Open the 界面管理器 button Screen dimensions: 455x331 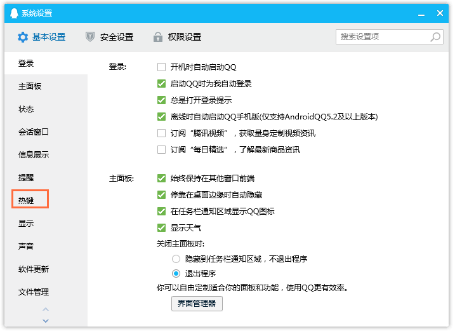[x=197, y=304]
